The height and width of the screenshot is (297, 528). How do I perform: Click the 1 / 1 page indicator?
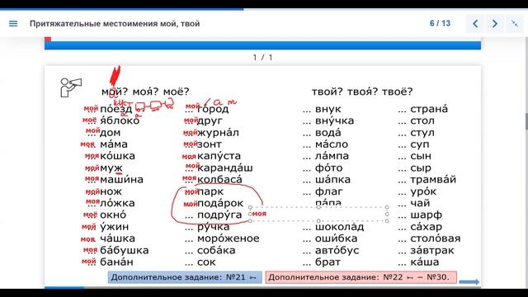262,58
